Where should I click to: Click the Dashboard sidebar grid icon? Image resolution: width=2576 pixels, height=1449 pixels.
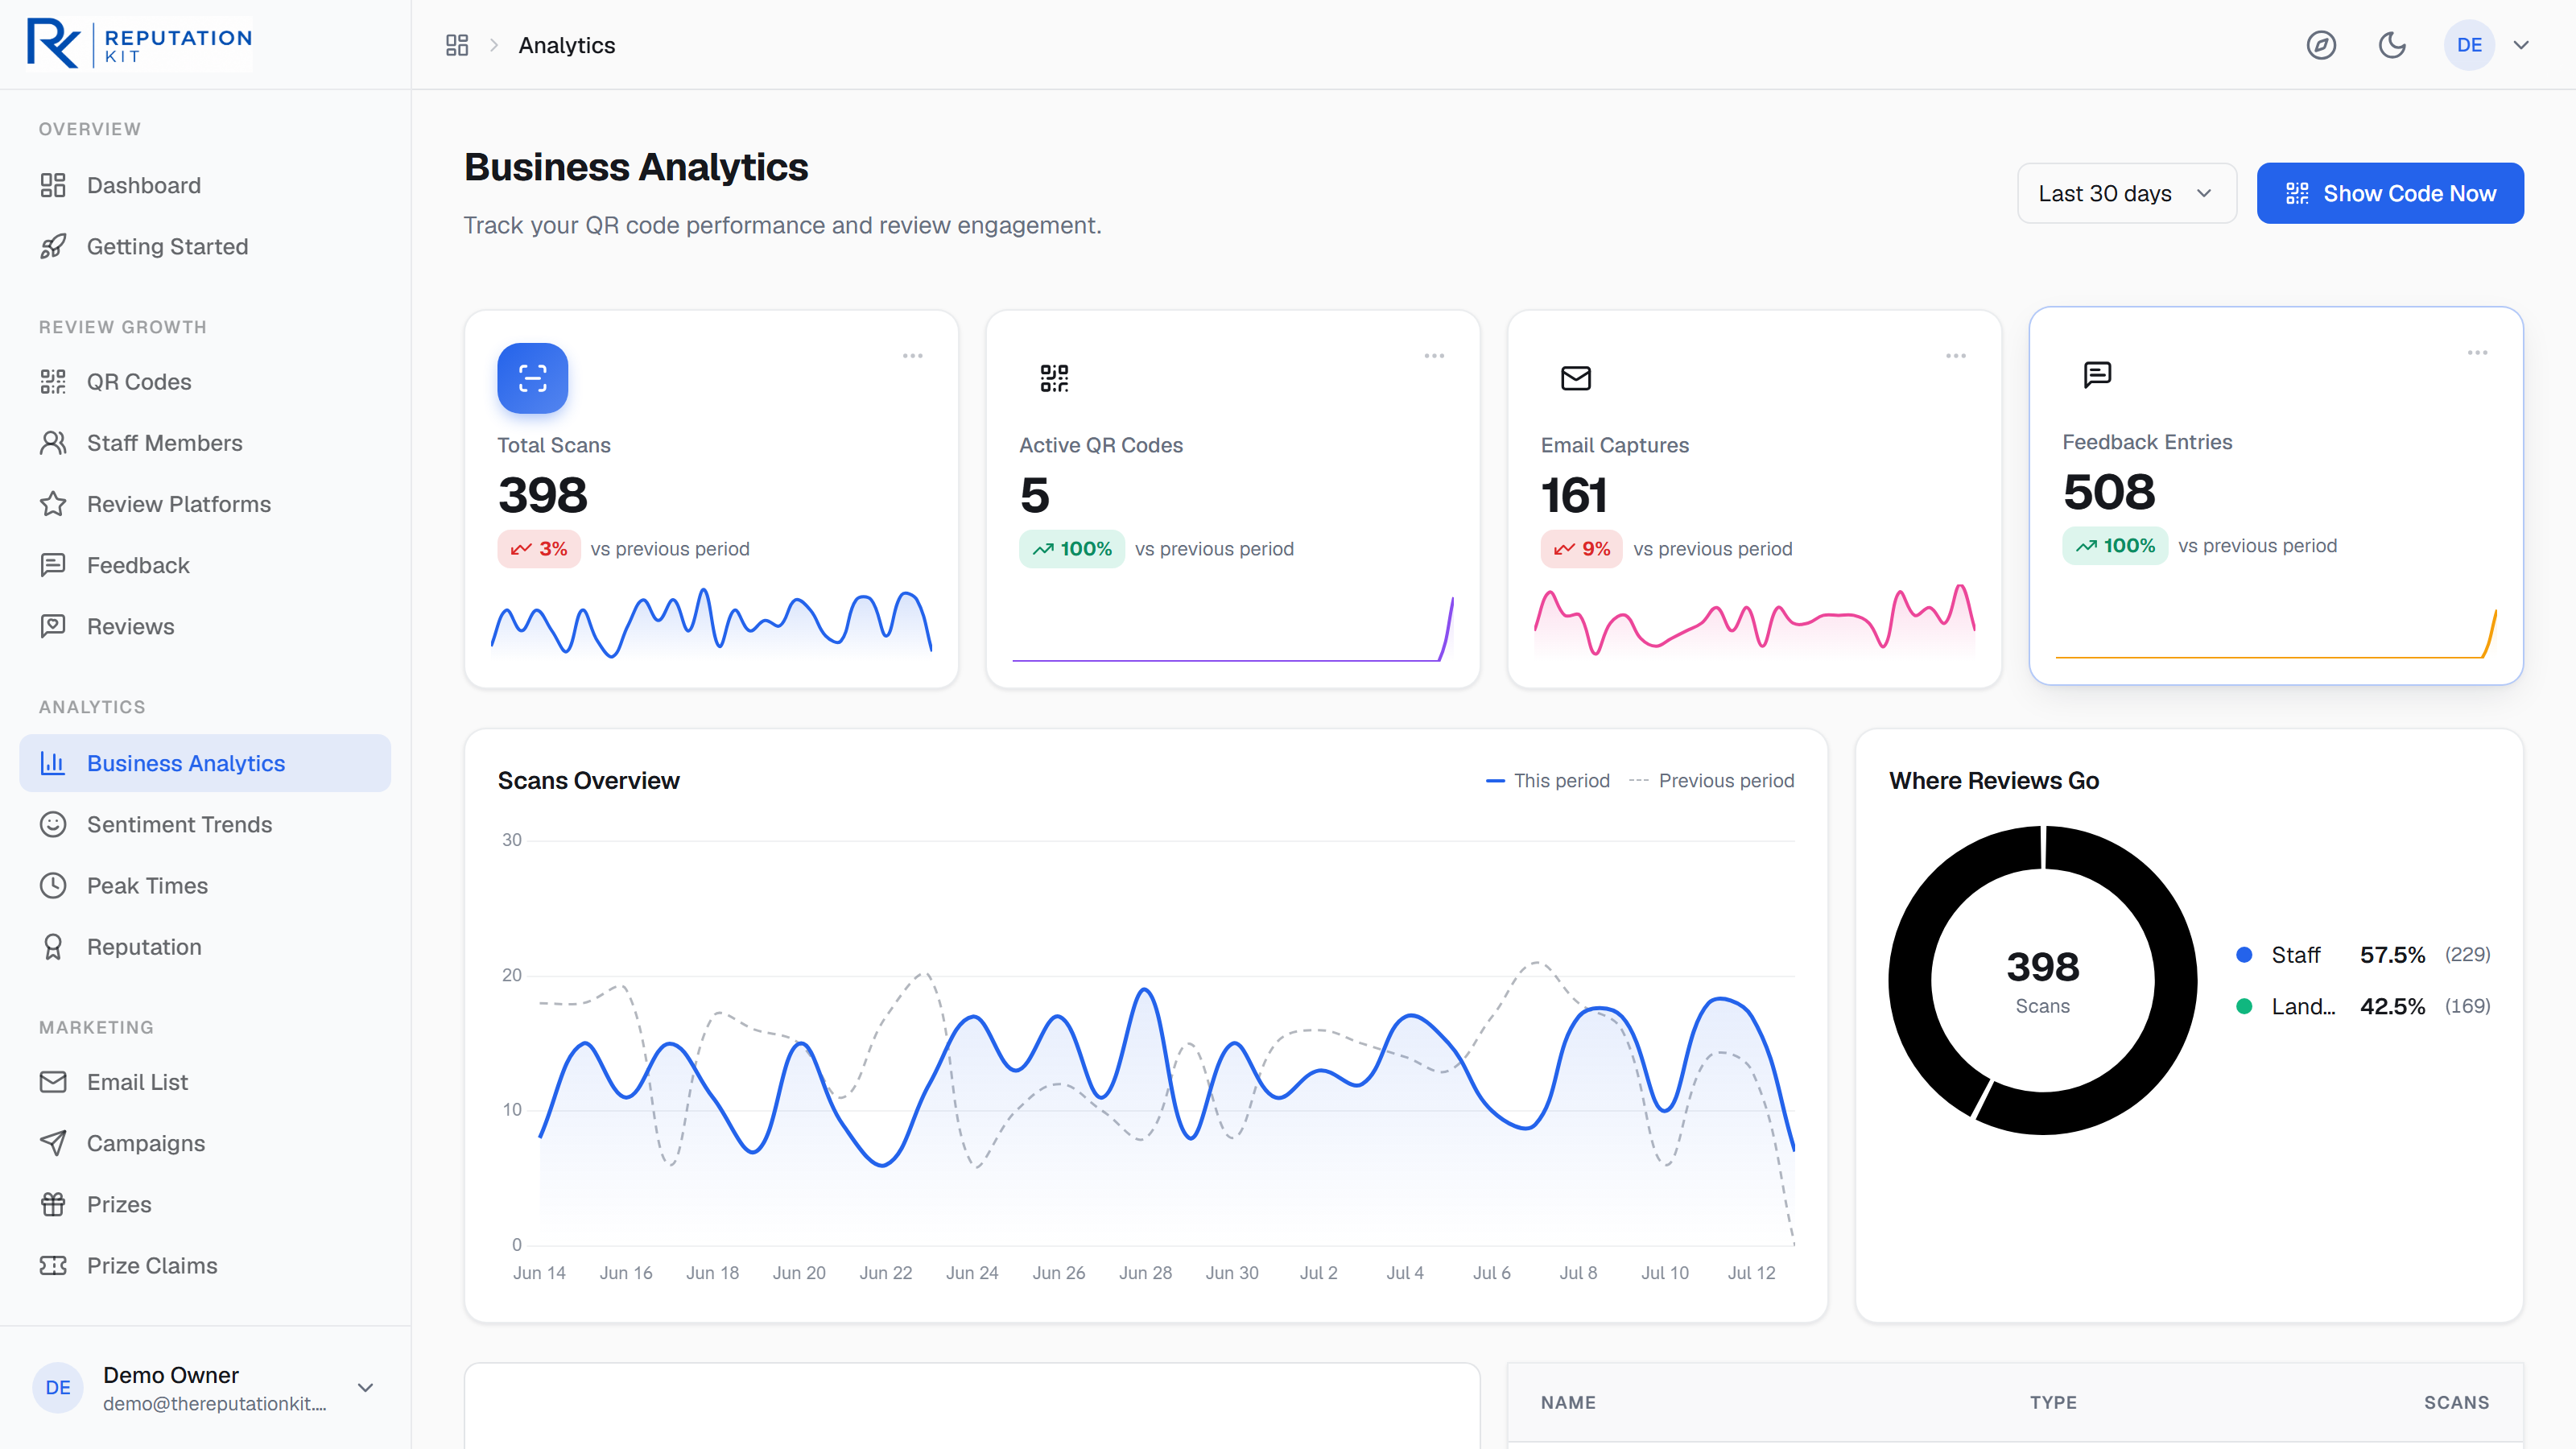[53, 185]
